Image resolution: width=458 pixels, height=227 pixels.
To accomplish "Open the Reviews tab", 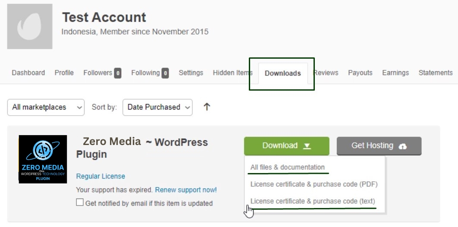I will (326, 73).
